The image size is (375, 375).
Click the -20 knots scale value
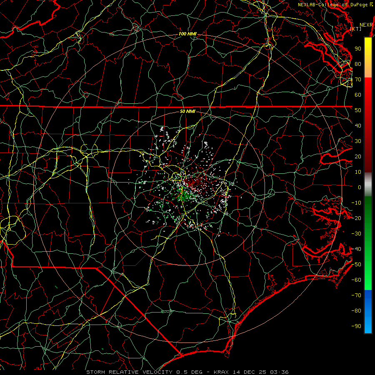(x=356, y=218)
